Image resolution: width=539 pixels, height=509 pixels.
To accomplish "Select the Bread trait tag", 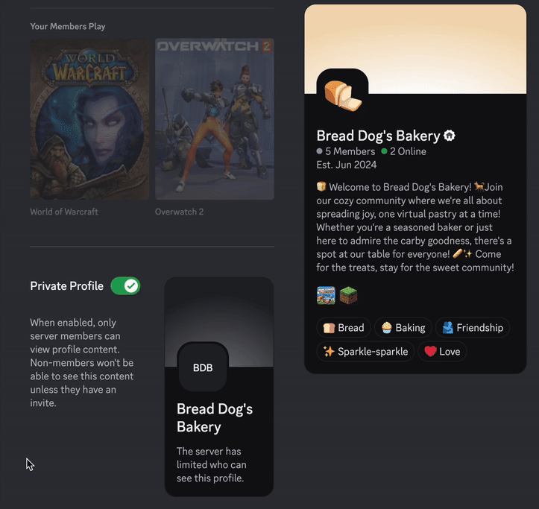I will pos(344,327).
